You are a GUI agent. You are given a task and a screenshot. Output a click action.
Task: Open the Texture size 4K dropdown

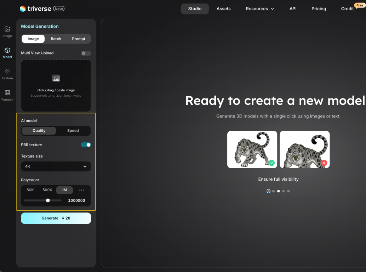56,166
